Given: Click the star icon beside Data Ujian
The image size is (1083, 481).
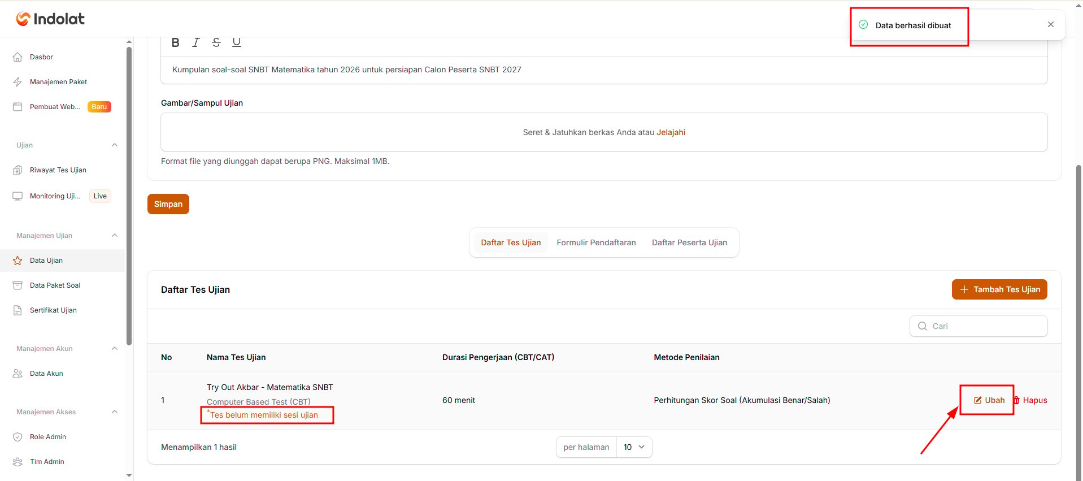Looking at the screenshot, I should [18, 261].
